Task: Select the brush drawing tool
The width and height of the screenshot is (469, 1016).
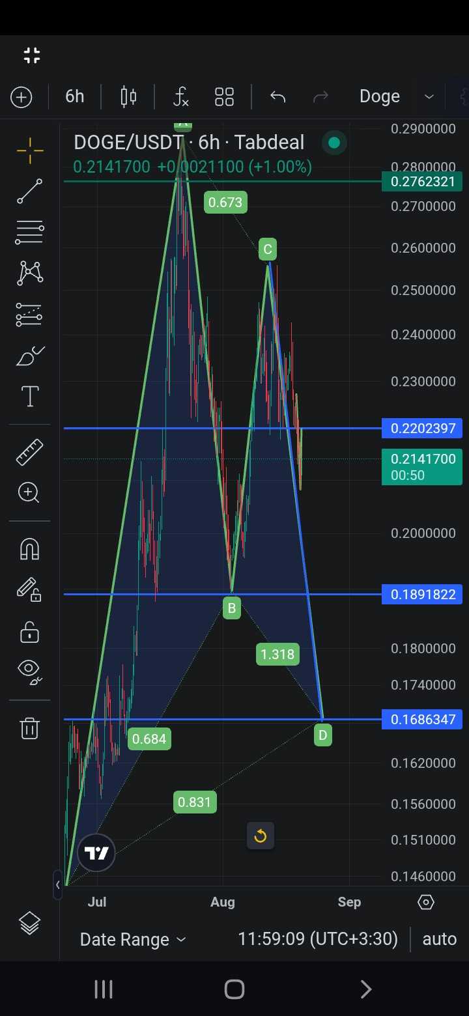Action: (30, 357)
